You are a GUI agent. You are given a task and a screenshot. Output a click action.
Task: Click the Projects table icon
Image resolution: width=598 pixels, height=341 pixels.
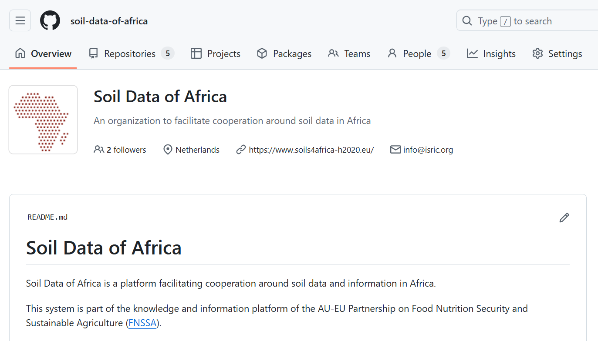click(x=196, y=53)
